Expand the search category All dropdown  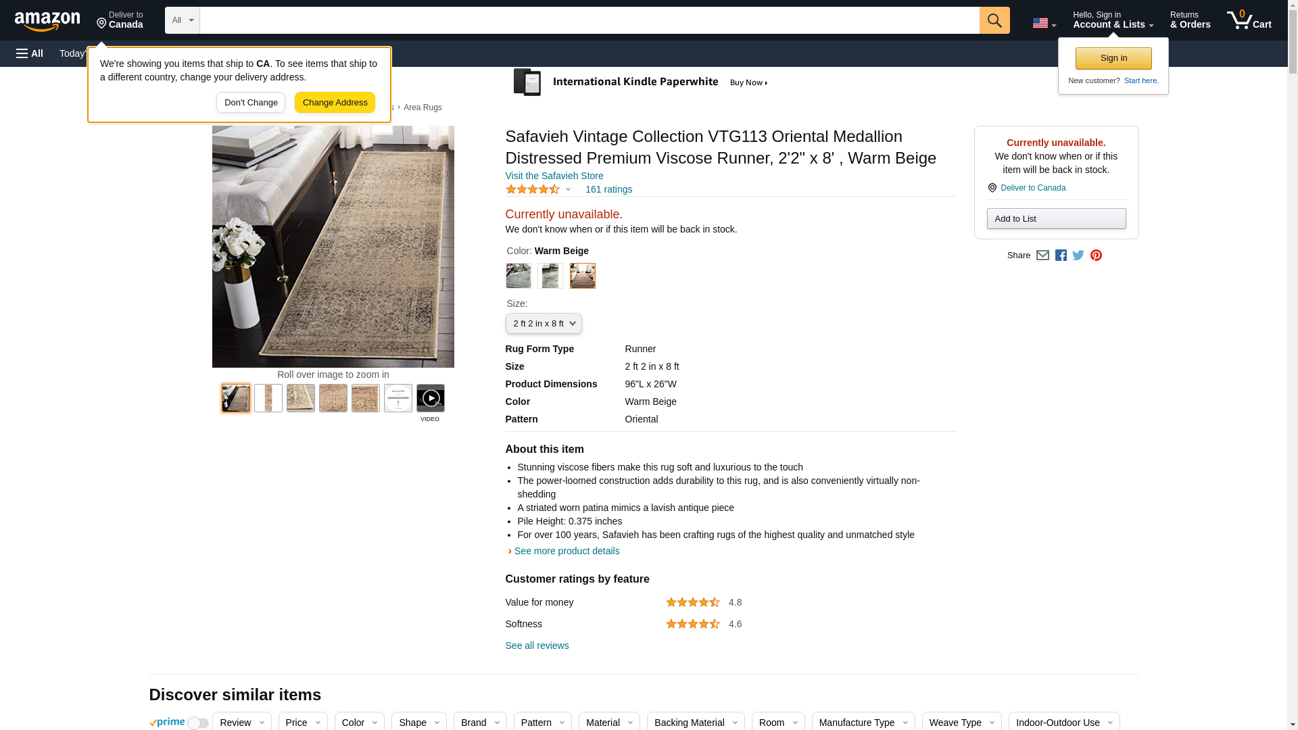click(x=182, y=20)
